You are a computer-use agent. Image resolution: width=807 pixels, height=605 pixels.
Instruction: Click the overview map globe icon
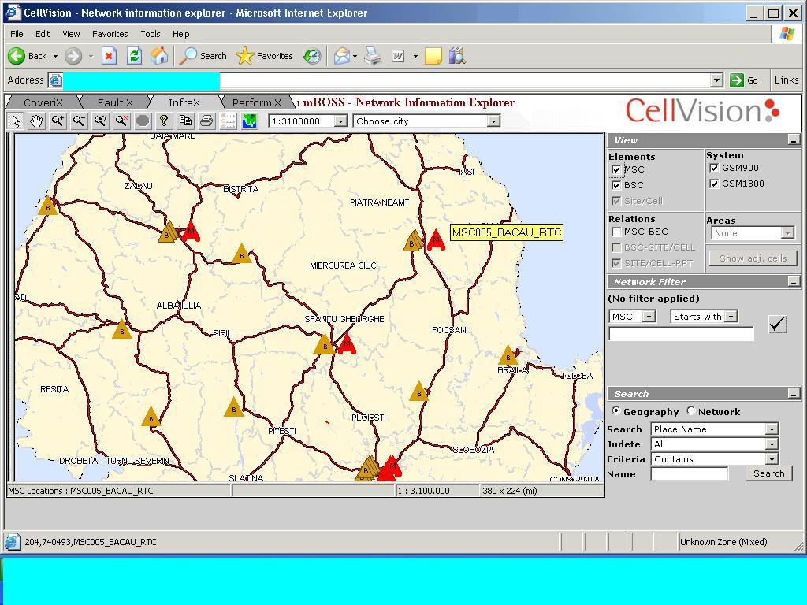pos(250,121)
